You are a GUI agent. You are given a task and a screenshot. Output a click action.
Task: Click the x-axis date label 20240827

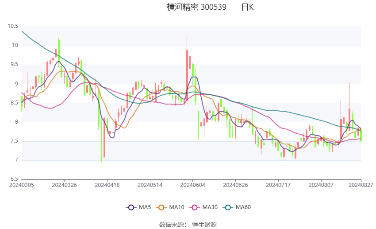[361, 185]
